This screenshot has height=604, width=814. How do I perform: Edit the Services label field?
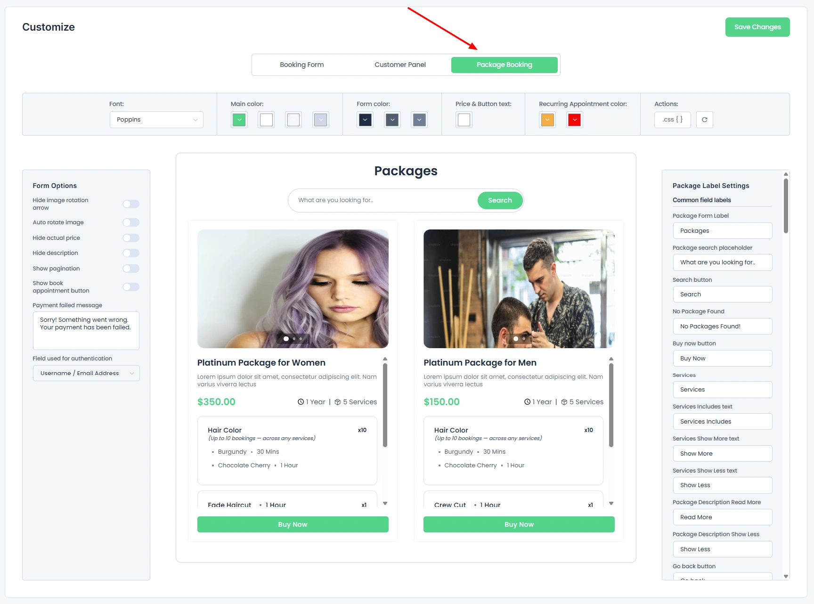(x=723, y=390)
